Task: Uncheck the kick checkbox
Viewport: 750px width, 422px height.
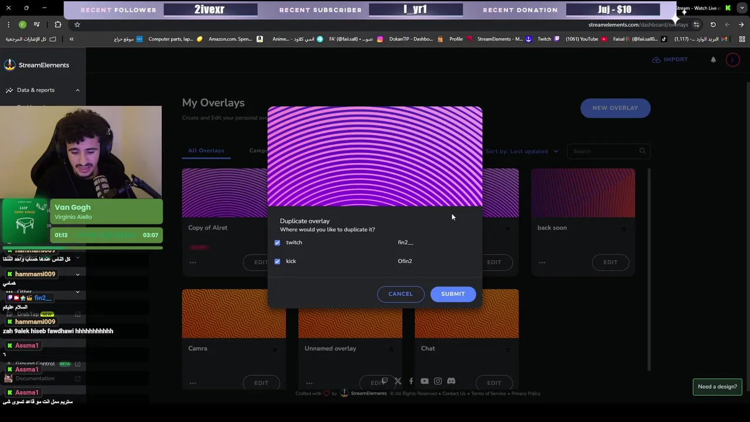Action: [x=277, y=261]
